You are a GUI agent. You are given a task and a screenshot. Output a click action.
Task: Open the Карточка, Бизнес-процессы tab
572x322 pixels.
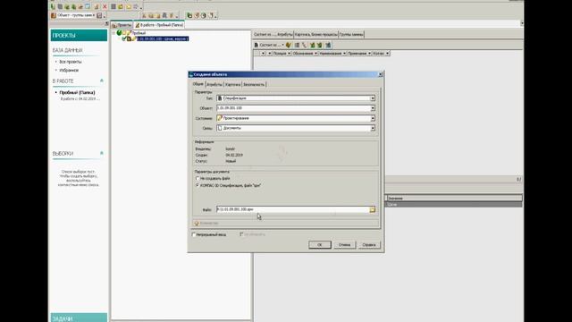click(x=315, y=34)
